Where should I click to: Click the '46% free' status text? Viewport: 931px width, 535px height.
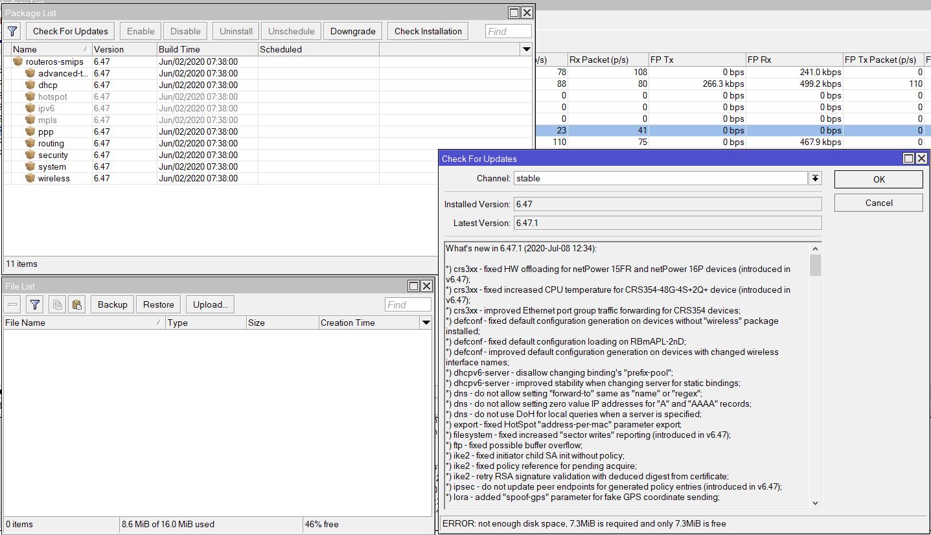(322, 524)
